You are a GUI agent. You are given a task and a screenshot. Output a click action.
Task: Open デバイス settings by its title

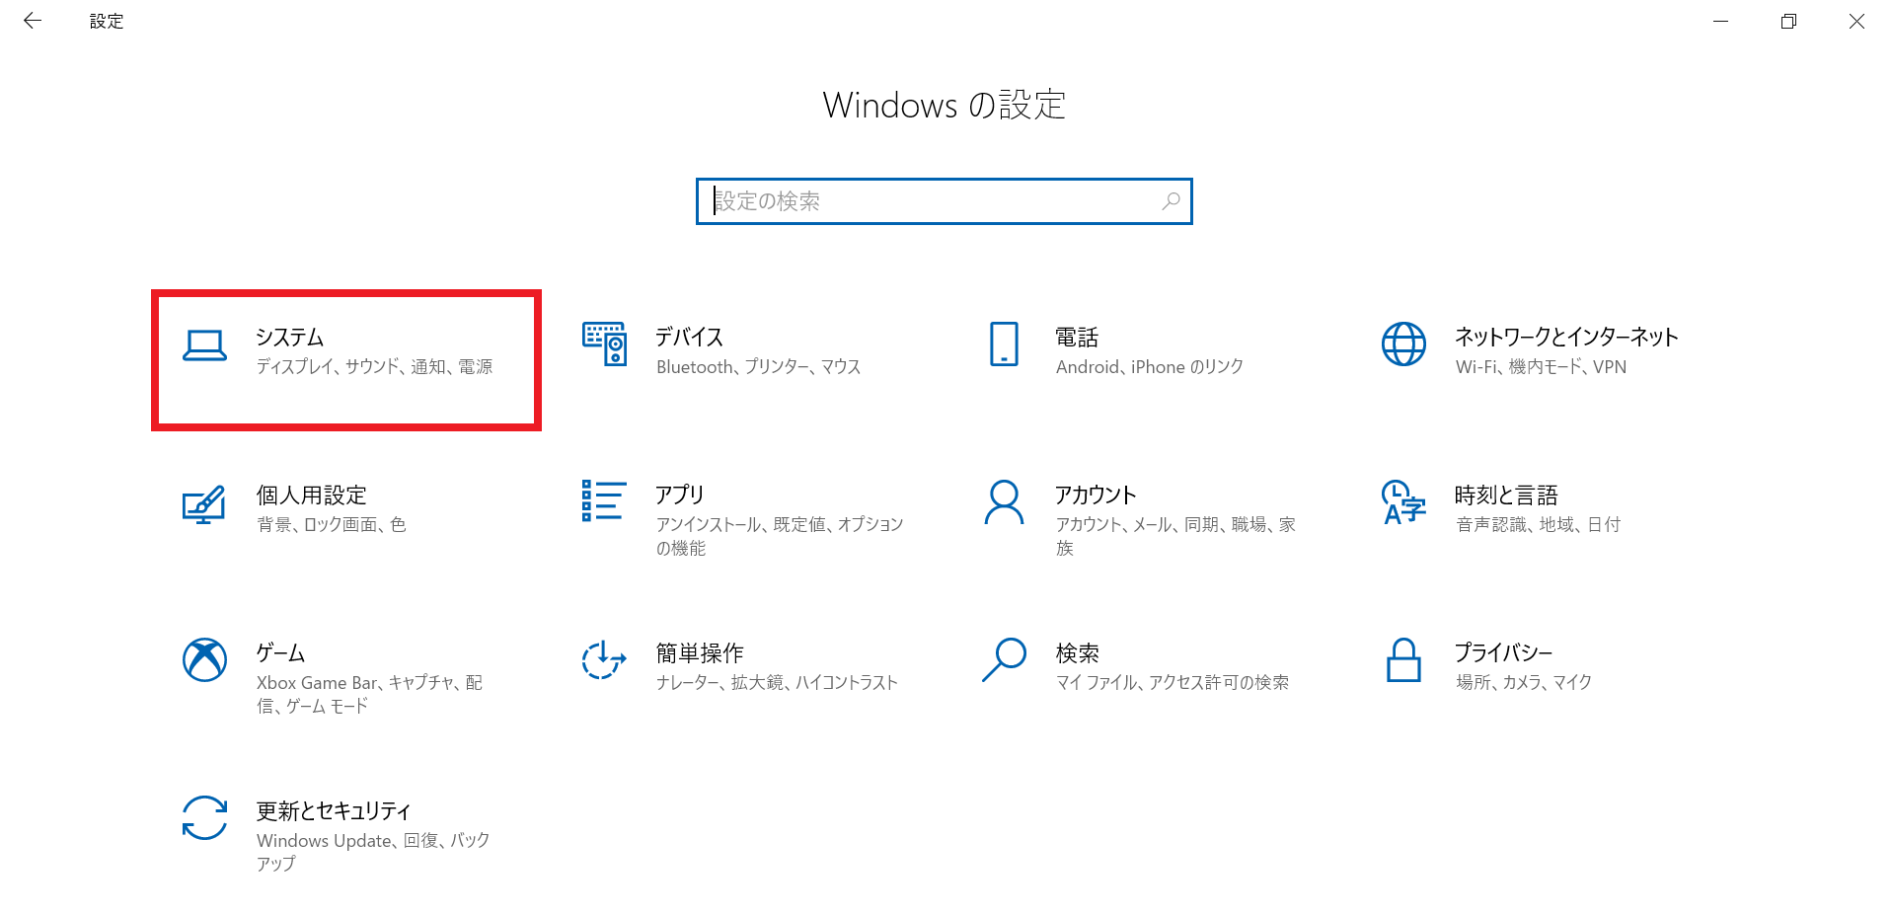pyautogui.click(x=689, y=338)
